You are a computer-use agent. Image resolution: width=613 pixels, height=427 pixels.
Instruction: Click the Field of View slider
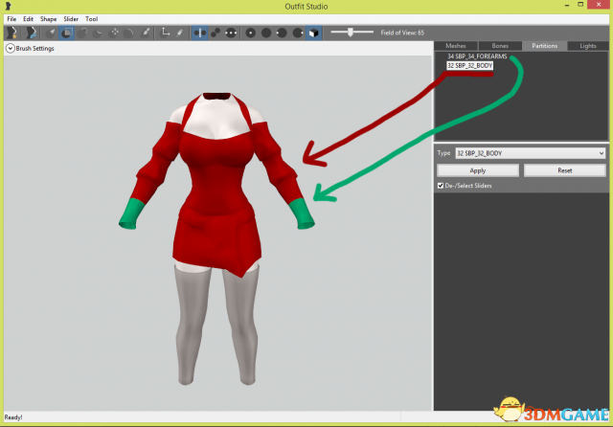(352, 32)
